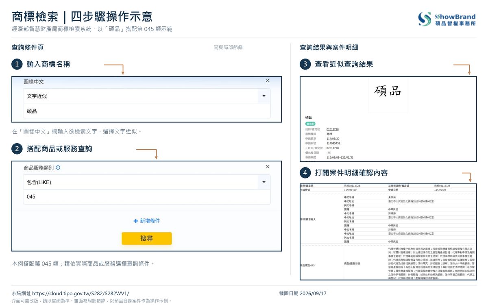Click the 申請日期 value 114/06/30 in results
The width and height of the screenshot is (488, 305).
click(x=333, y=139)
